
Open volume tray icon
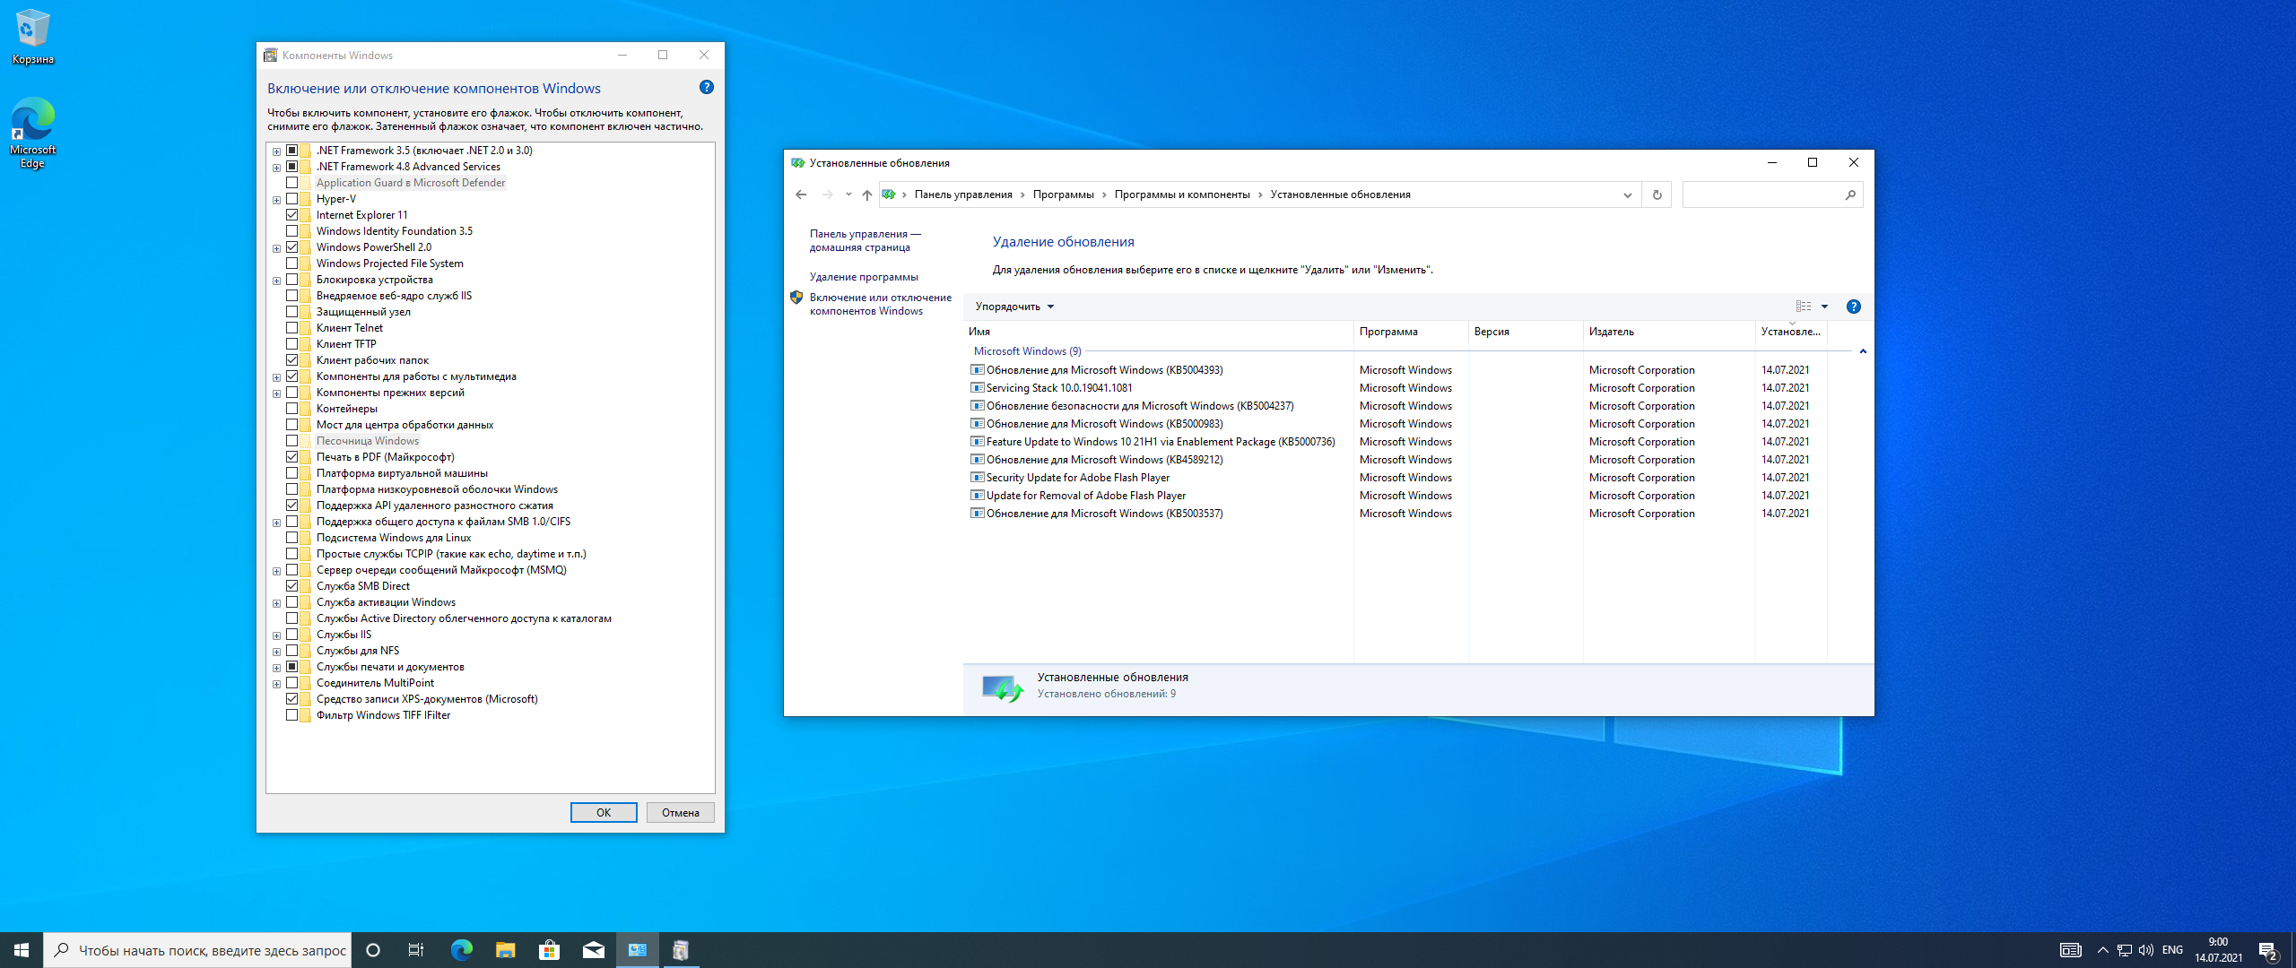coord(2145,950)
